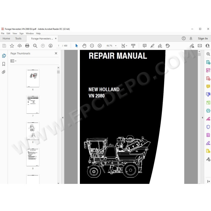Switch to the Home tab
Image resolution: width=211 pixels, height=211 pixels.
point(6,39)
